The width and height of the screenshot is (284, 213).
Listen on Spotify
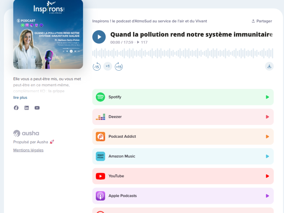pyautogui.click(x=183, y=97)
